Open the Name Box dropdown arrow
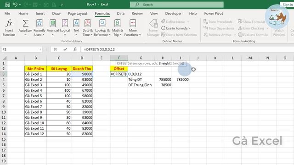The image size is (294, 165). pos(40,49)
